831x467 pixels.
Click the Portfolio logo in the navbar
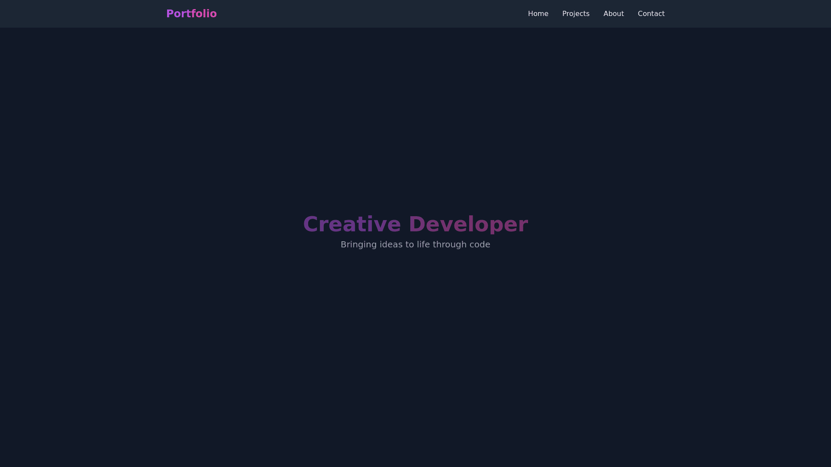pyautogui.click(x=191, y=14)
